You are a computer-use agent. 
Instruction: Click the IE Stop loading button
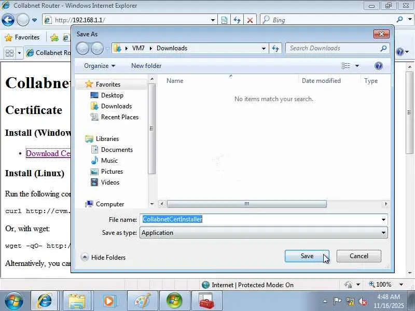[250, 20]
